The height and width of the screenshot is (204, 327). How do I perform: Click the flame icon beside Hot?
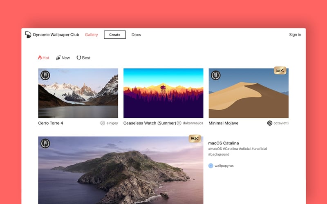click(40, 58)
